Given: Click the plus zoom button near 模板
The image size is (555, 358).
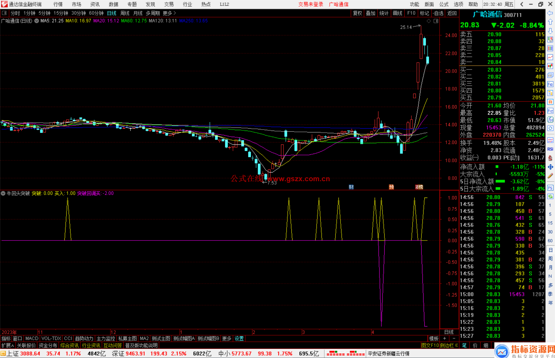Looking at the screenshot, I should click(x=445, y=338).
